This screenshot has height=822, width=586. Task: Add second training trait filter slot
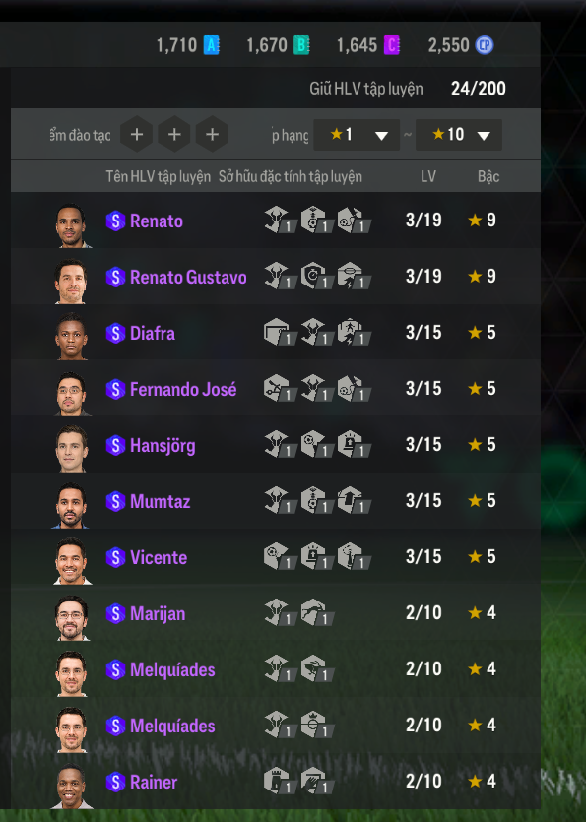(174, 134)
